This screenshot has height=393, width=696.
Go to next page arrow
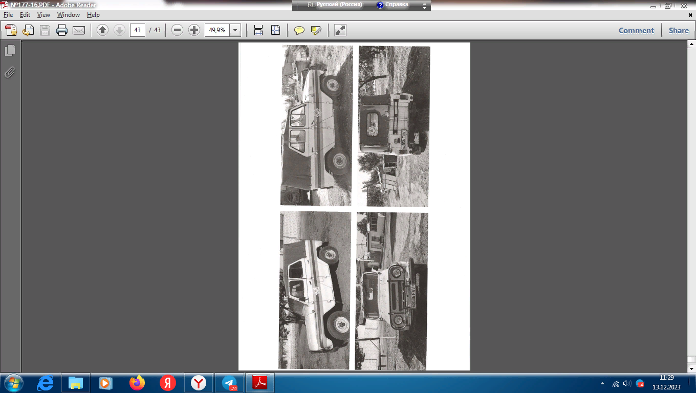[119, 30]
